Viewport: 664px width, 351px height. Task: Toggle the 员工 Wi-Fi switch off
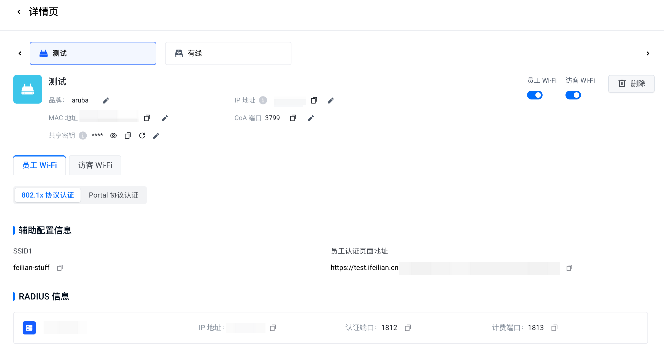point(535,95)
